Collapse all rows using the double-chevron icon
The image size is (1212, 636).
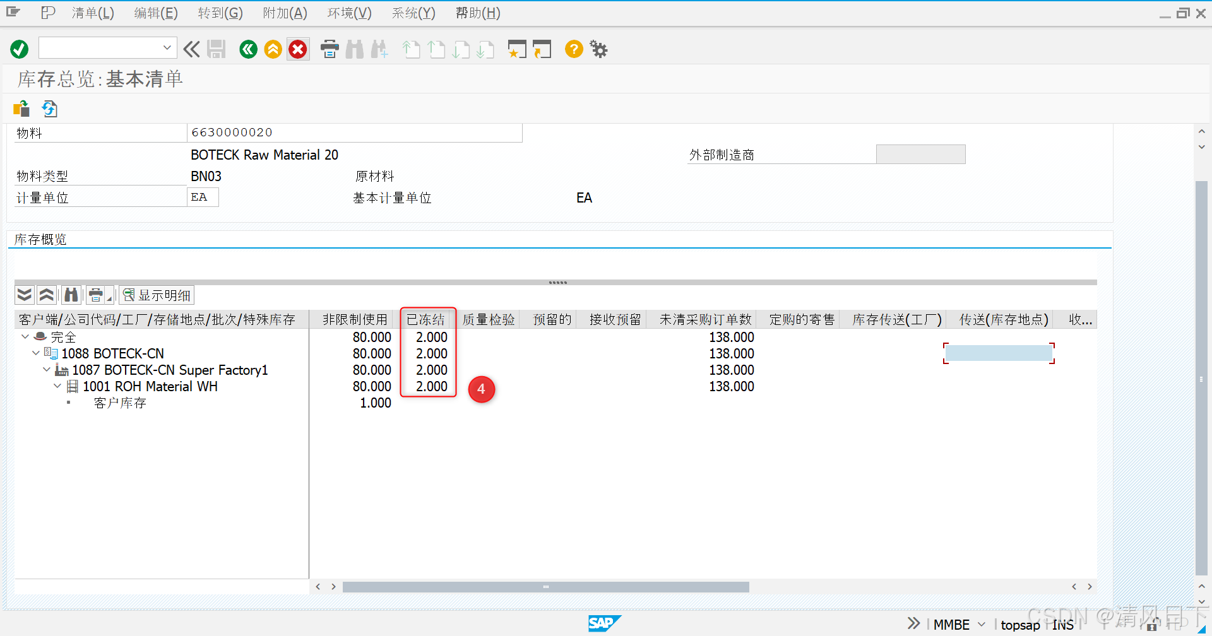click(46, 295)
